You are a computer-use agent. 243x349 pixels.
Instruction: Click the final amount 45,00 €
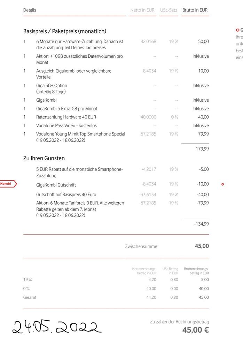click(x=196, y=330)
